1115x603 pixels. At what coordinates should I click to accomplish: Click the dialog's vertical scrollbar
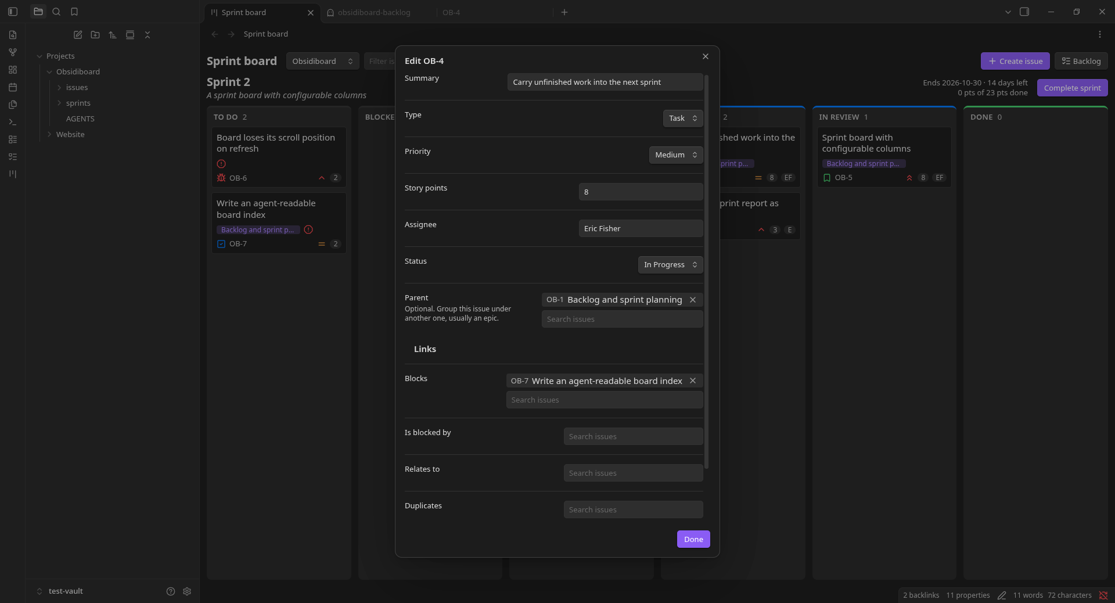coord(706,271)
